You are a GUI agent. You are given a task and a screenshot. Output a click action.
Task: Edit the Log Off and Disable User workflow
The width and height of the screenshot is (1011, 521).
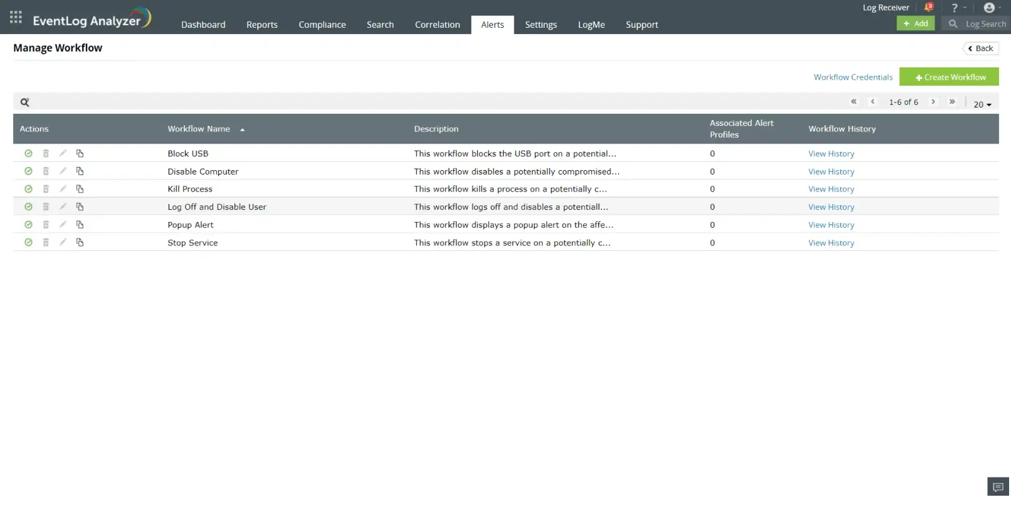tap(63, 206)
